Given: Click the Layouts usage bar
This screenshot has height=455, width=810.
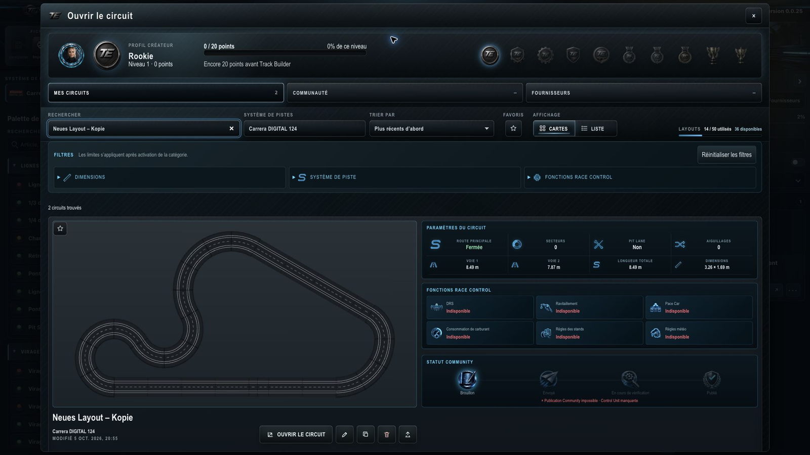Looking at the screenshot, I should [x=720, y=135].
